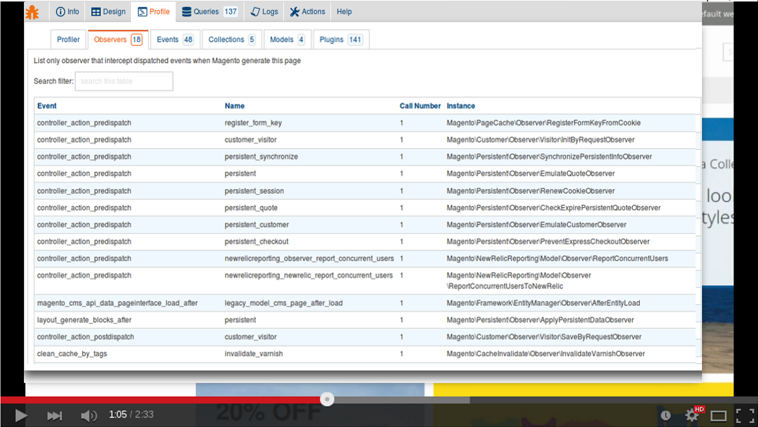758x427 pixels.
Task: Click the video progress bar scrubber handle
Action: 327,399
